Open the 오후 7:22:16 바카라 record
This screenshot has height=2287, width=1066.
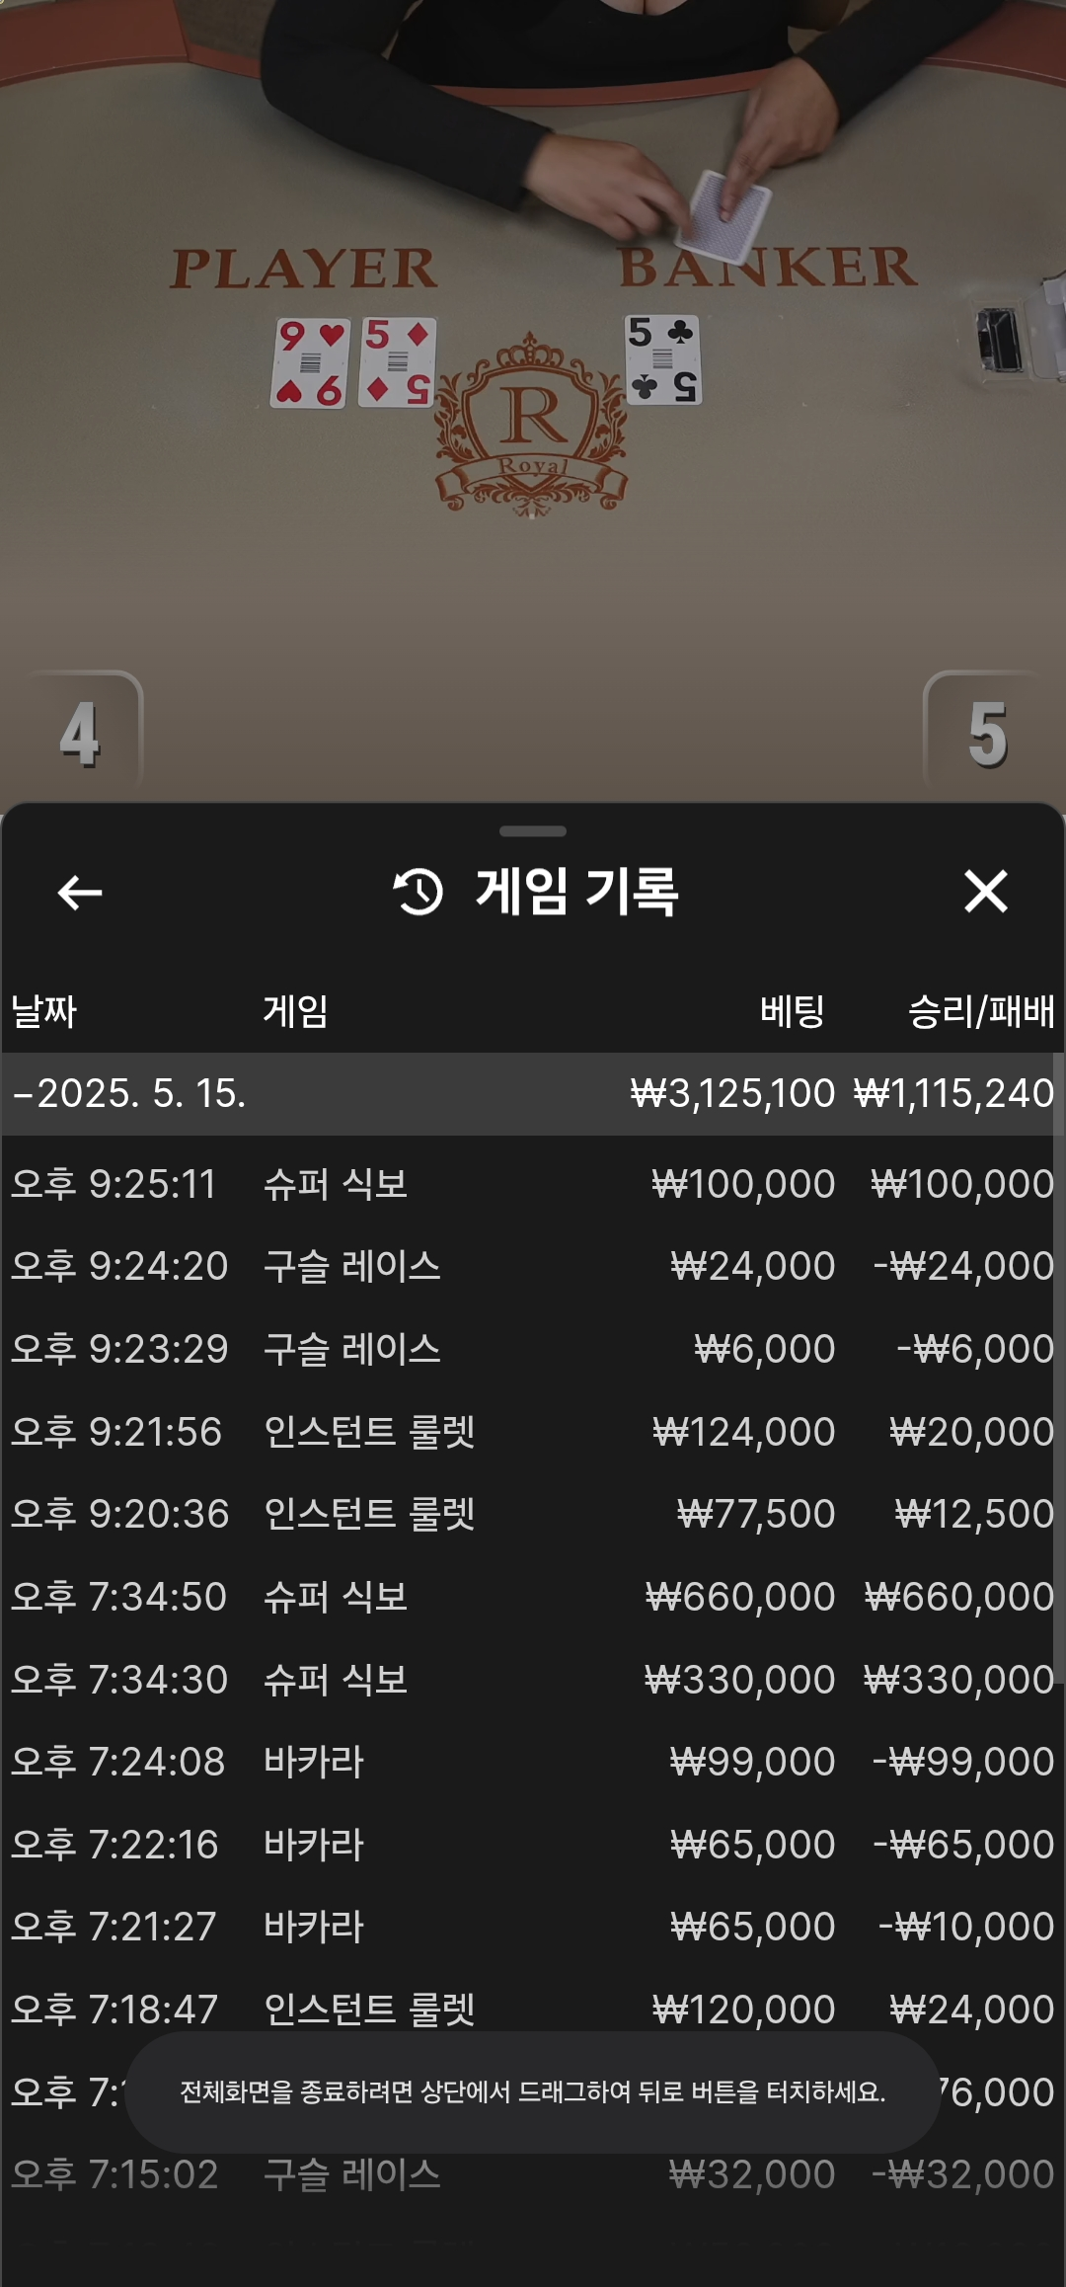click(x=533, y=1844)
